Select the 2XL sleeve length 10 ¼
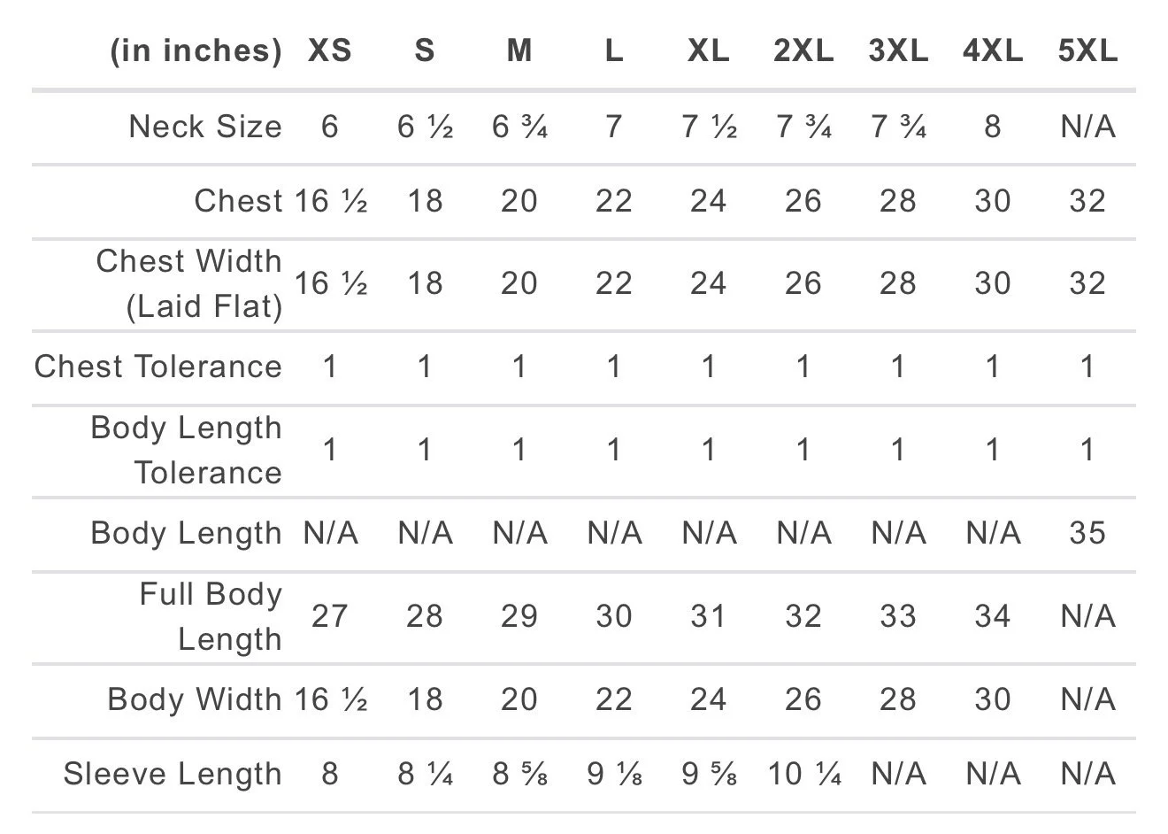The width and height of the screenshot is (1168, 834). pos(803,774)
